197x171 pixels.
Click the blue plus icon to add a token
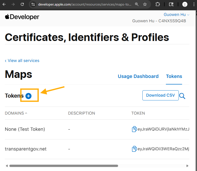click(29, 96)
